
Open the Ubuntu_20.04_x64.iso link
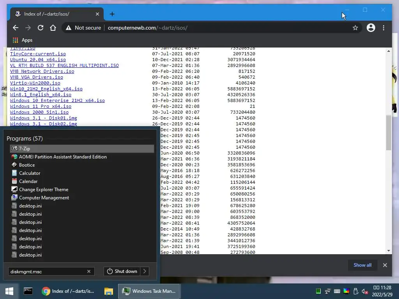(x=38, y=60)
